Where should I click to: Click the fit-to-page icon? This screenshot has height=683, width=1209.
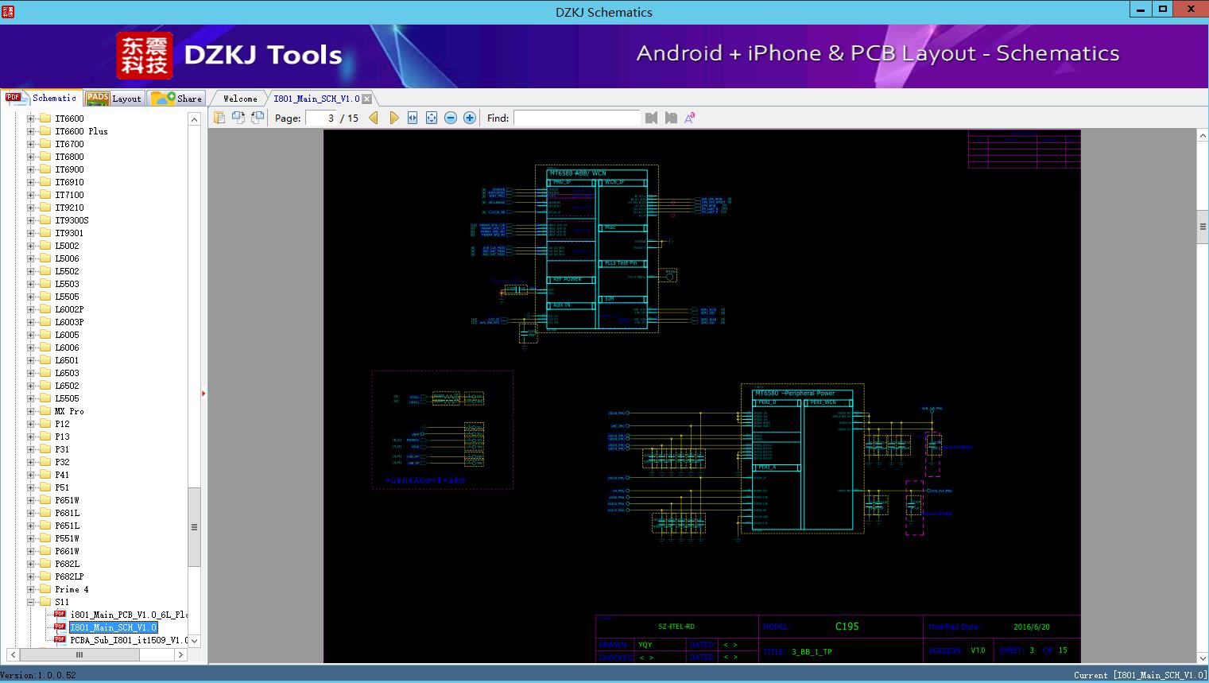pos(432,118)
